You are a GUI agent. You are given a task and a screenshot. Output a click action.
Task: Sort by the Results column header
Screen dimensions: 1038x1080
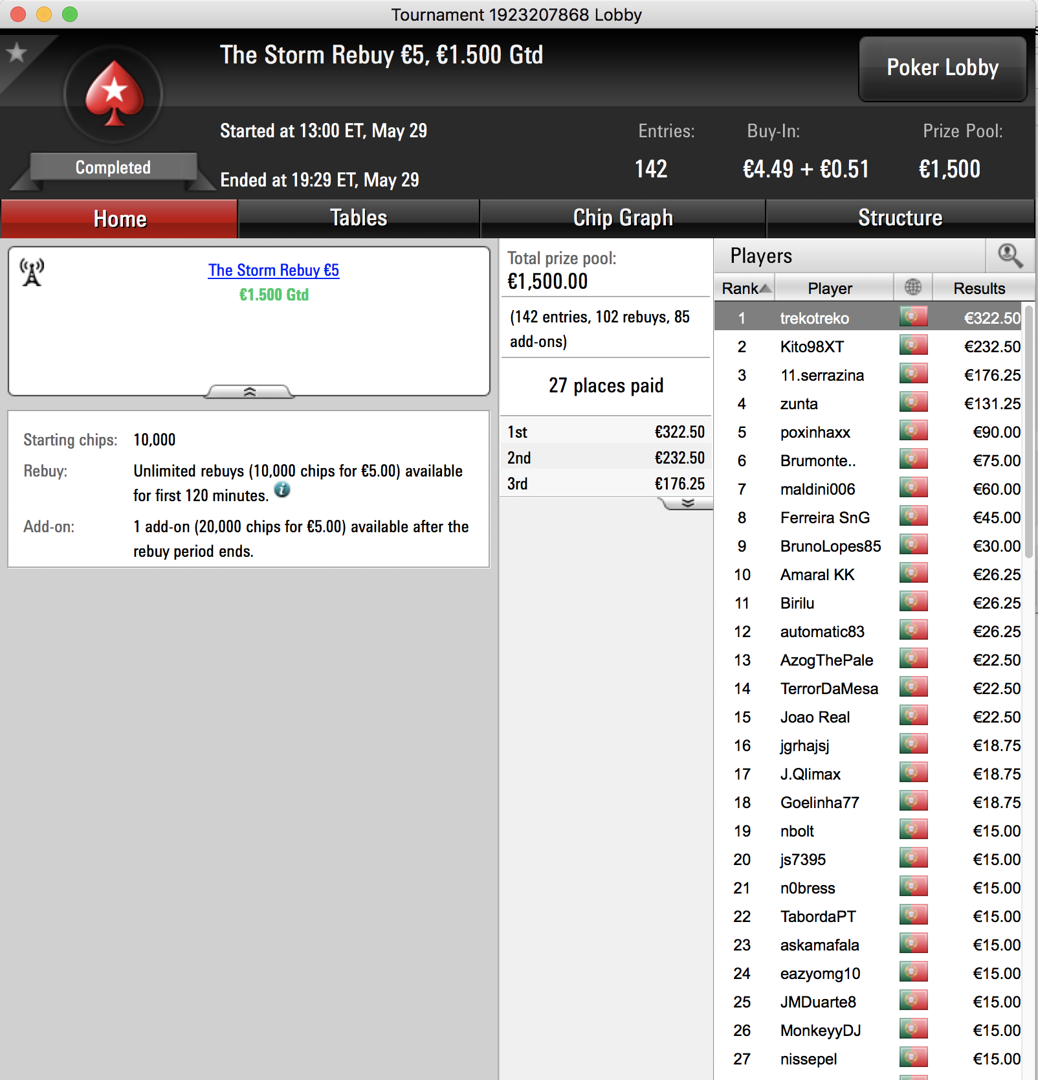tap(978, 287)
